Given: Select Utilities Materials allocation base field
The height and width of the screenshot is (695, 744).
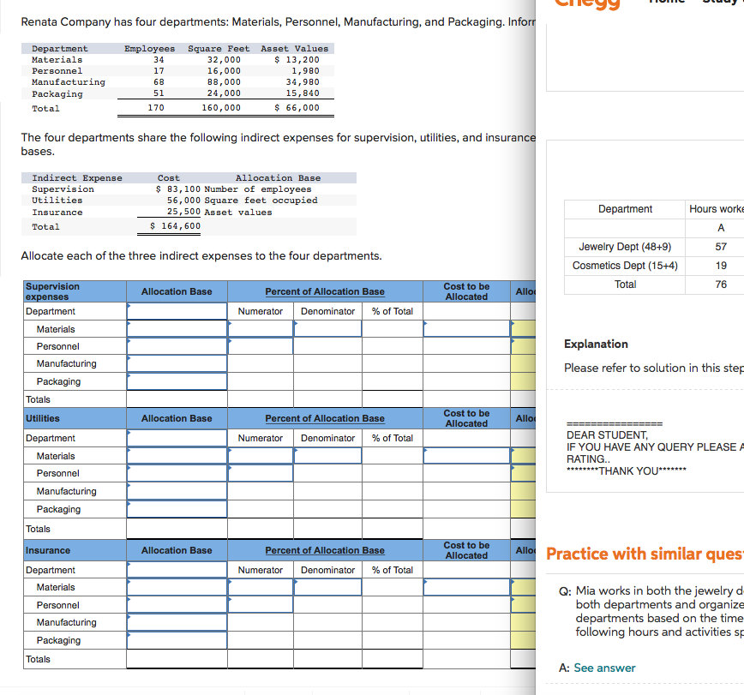Looking at the screenshot, I should tap(177, 455).
